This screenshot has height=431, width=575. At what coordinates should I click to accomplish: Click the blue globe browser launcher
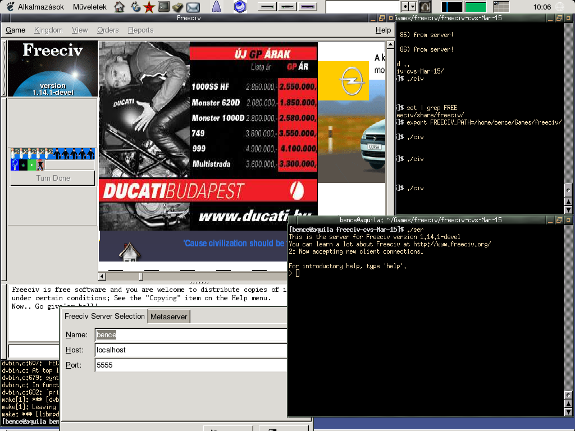coord(240,7)
